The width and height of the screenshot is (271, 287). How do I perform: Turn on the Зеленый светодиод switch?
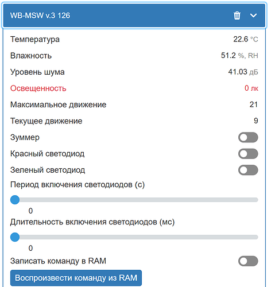pyautogui.click(x=248, y=170)
